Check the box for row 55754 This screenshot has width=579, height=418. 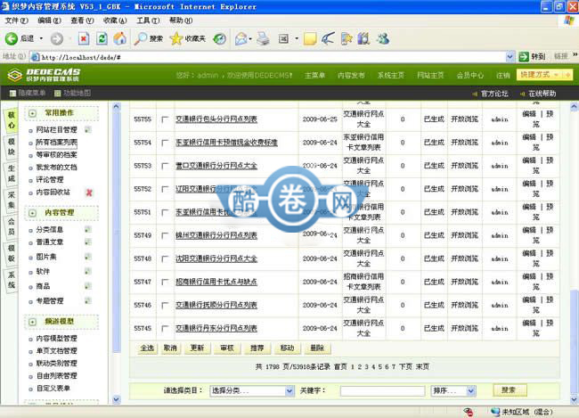pos(165,143)
